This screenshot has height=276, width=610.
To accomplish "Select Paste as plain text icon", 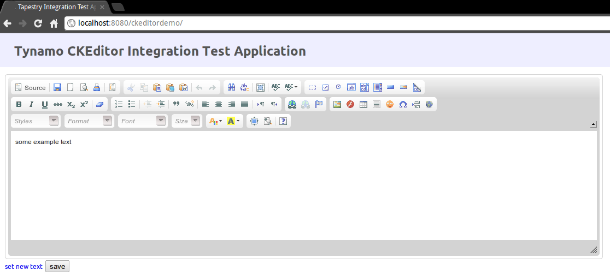I will coord(170,88).
